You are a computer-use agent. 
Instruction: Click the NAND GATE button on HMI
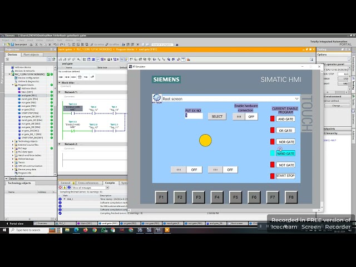point(285,154)
